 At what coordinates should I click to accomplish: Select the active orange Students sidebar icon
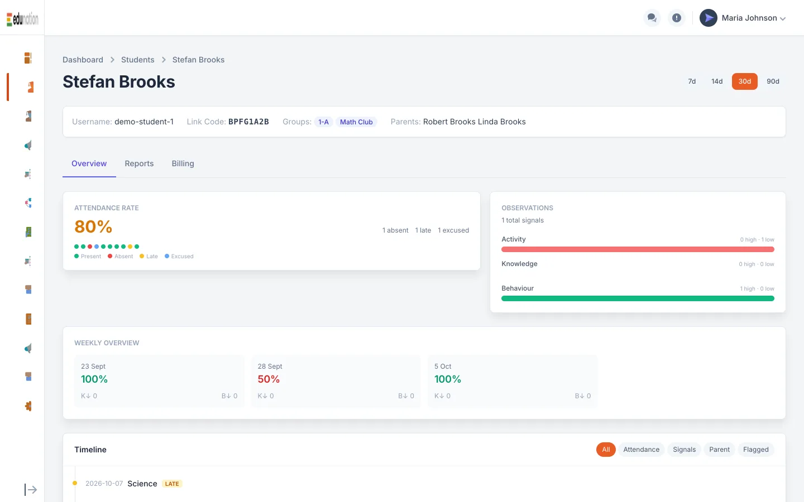coord(30,87)
